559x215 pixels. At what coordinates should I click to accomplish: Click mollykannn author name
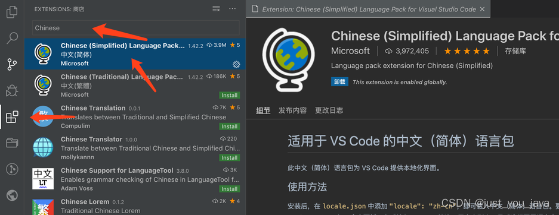point(78,157)
